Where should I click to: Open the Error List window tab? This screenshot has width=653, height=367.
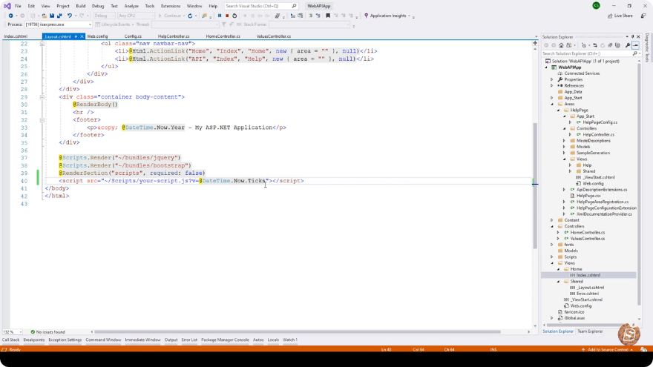point(189,340)
